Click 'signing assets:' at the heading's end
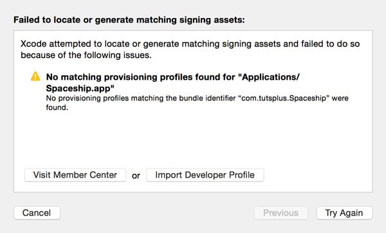386x233 pixels. (212, 20)
